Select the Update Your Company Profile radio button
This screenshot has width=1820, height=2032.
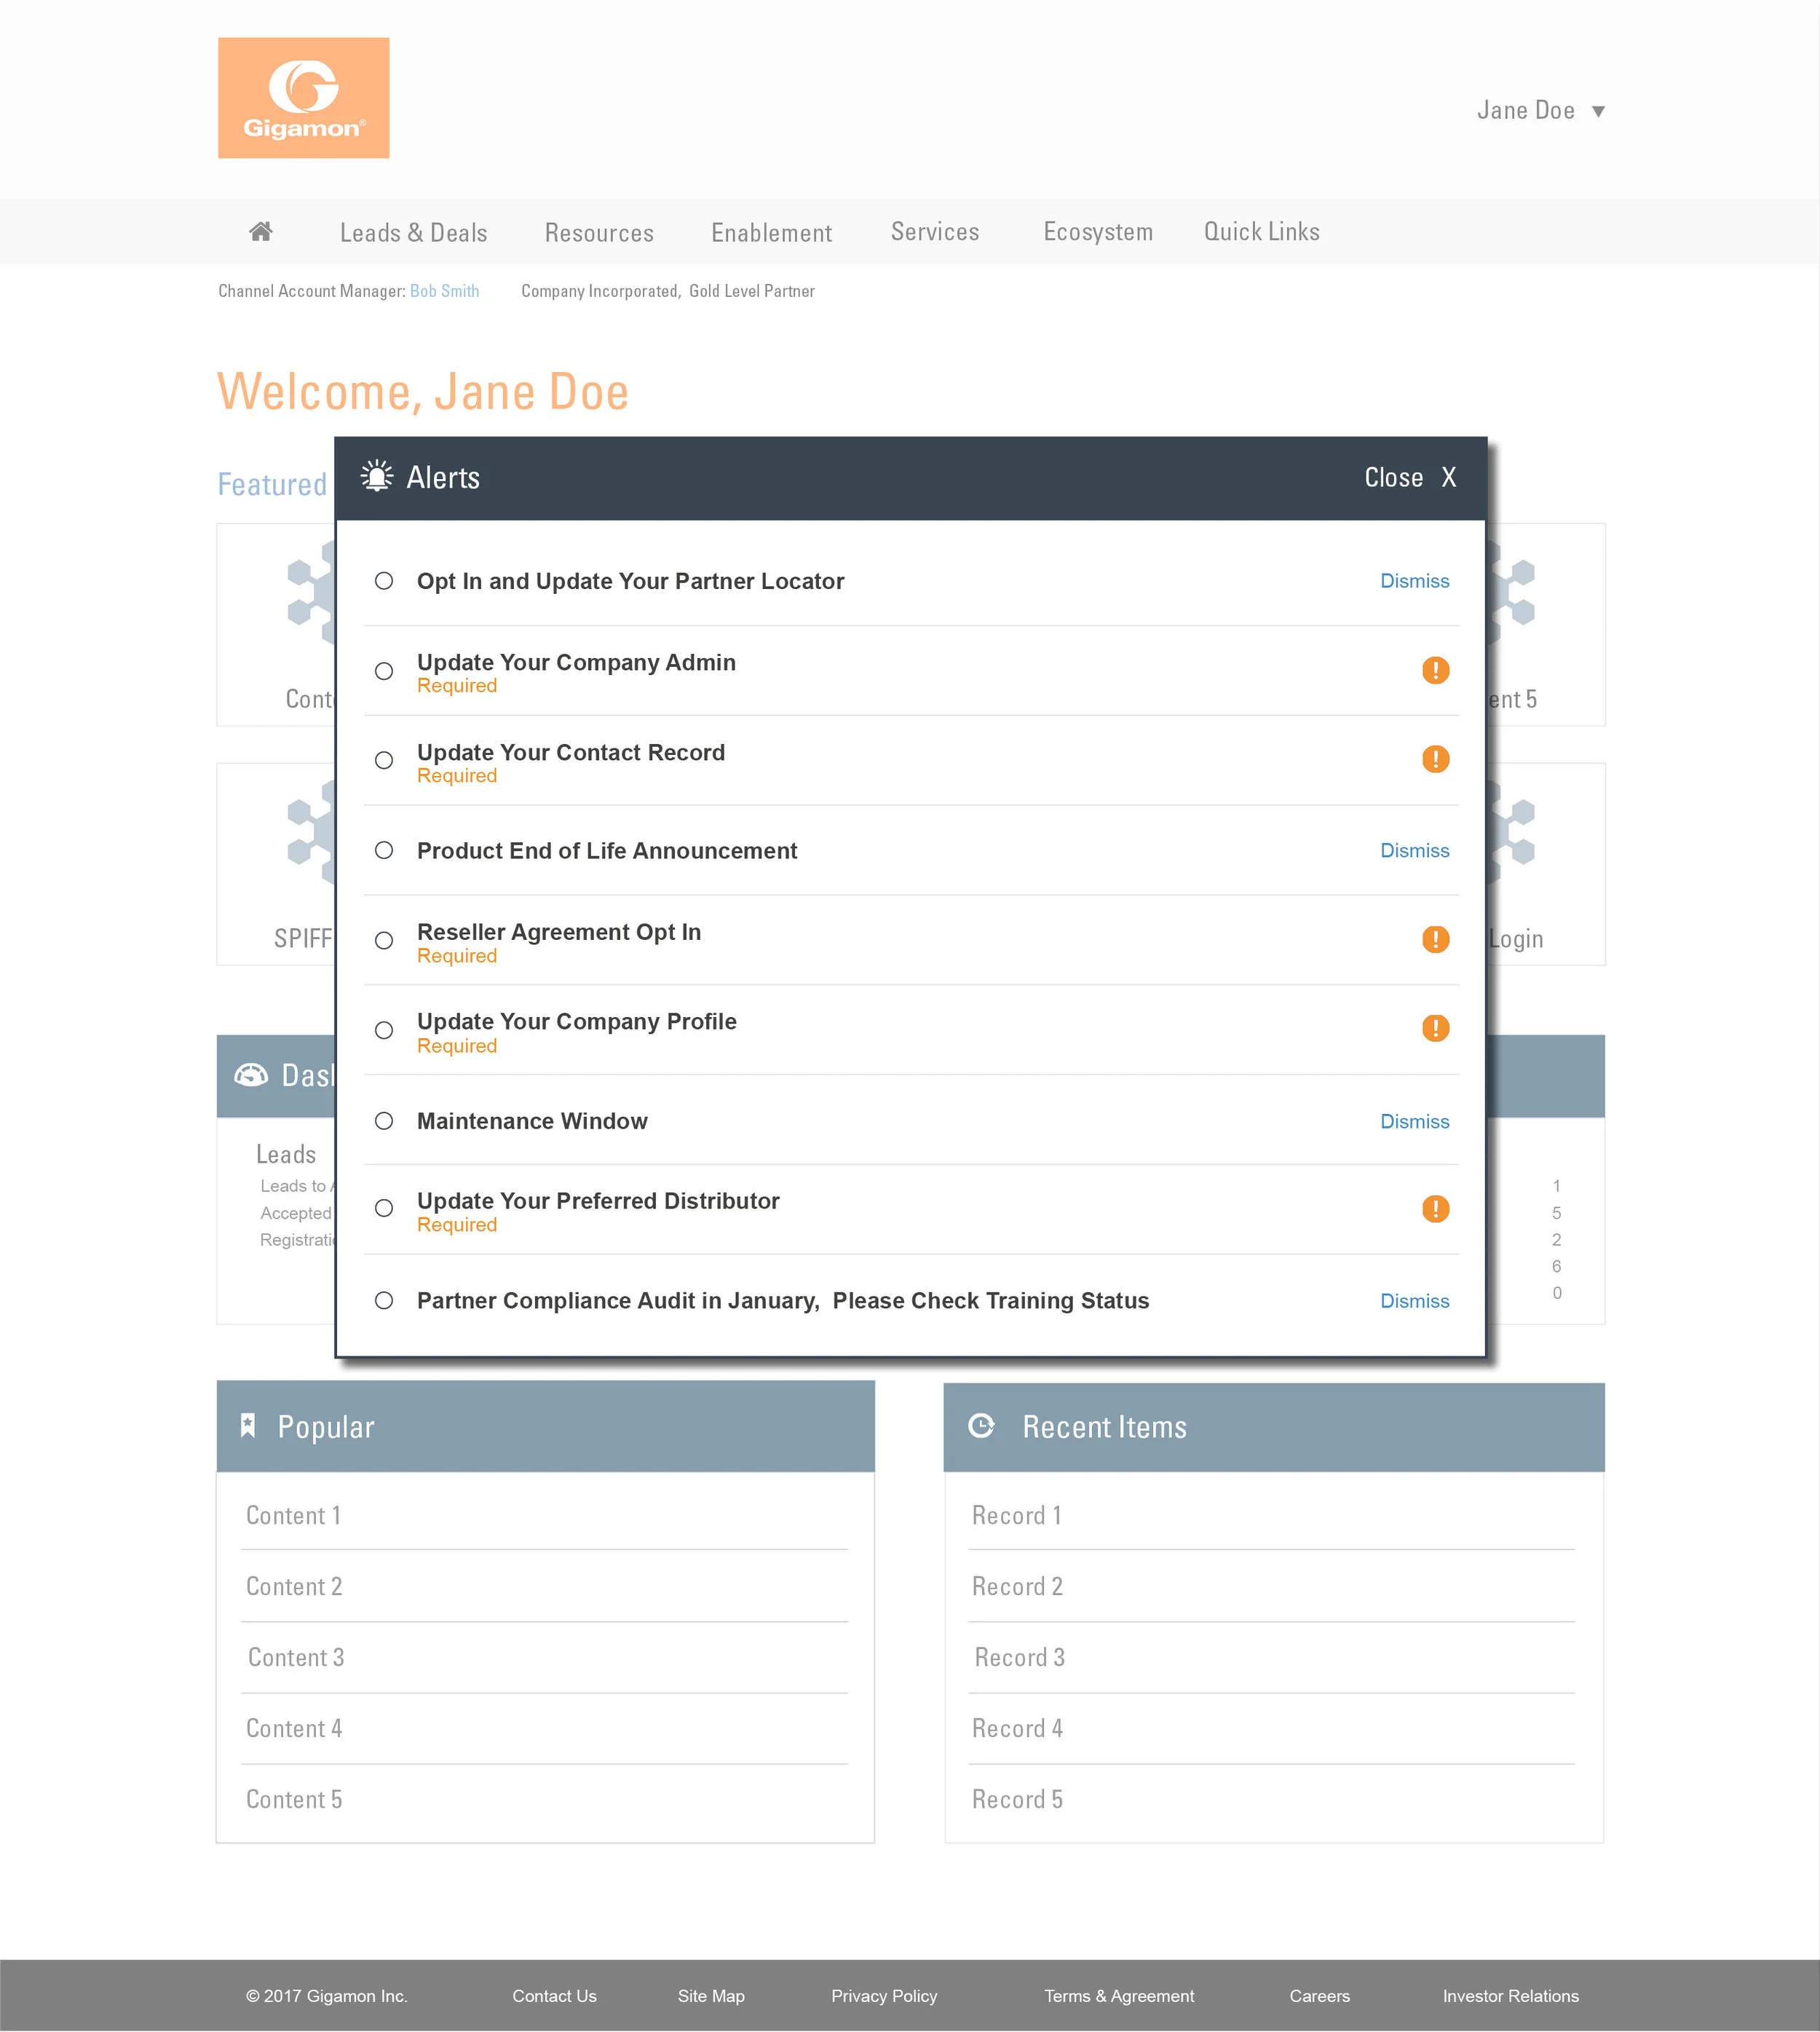click(x=384, y=1030)
